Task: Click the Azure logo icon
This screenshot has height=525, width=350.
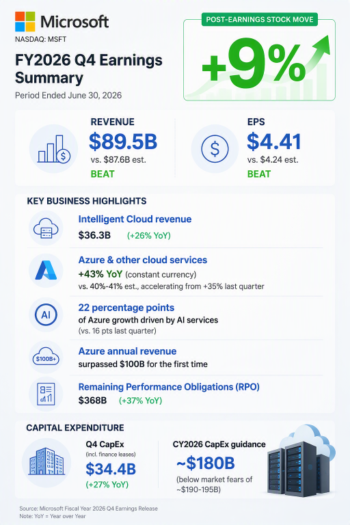Action: point(46,270)
